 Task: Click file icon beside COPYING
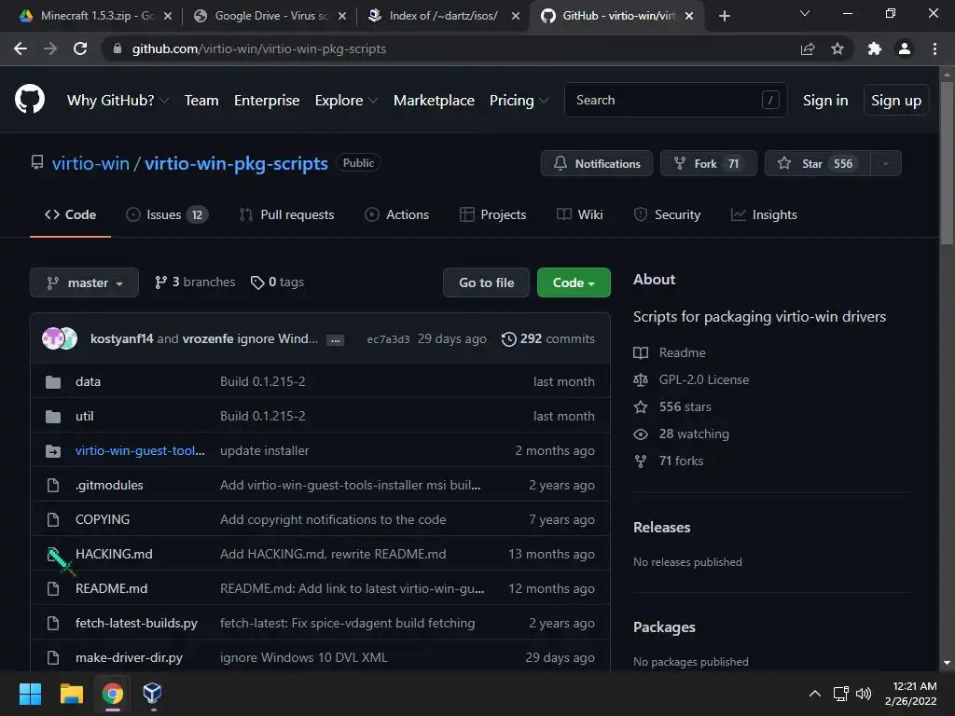coord(53,520)
